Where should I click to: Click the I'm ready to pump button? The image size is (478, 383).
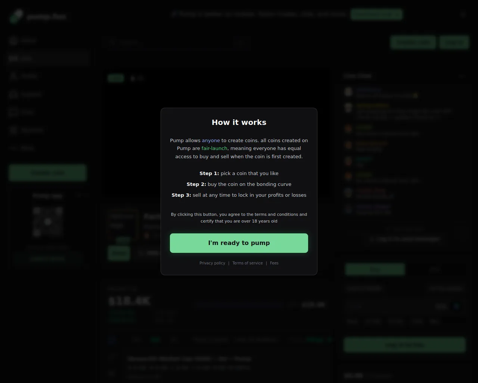[239, 243]
